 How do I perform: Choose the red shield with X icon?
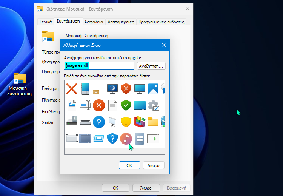[126, 89]
